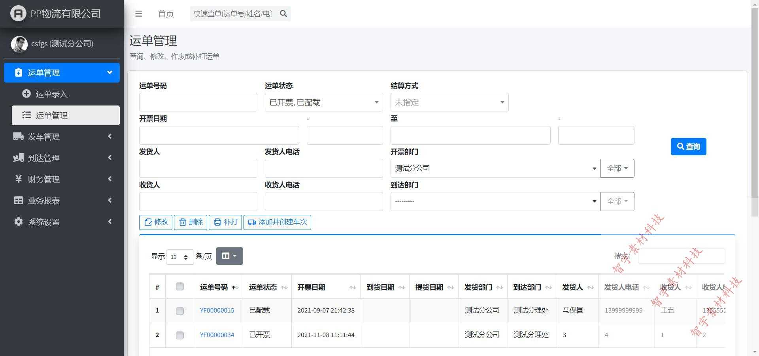Click the gear icon beside 系统设置
The height and width of the screenshot is (356, 759).
[19, 222]
